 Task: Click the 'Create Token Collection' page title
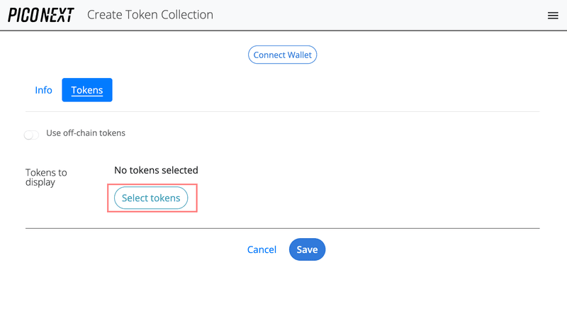pos(150,15)
